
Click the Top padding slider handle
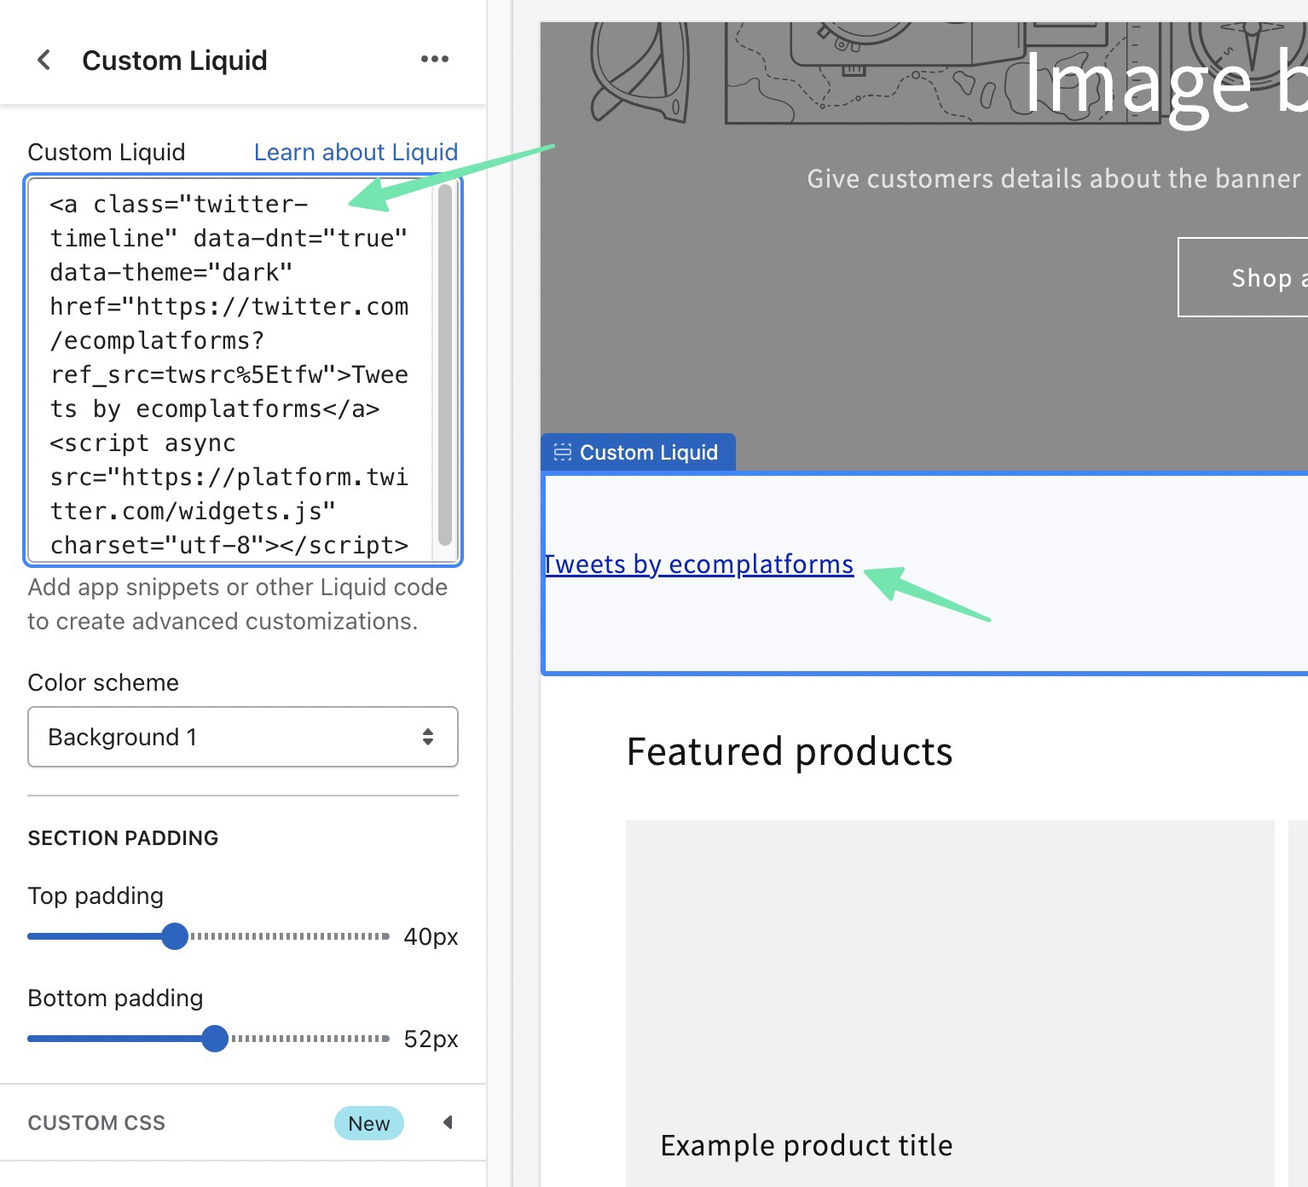pyautogui.click(x=175, y=936)
